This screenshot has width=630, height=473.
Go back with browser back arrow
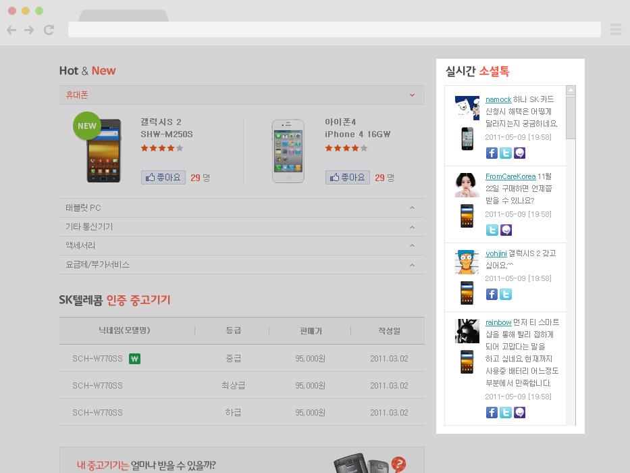[11, 30]
